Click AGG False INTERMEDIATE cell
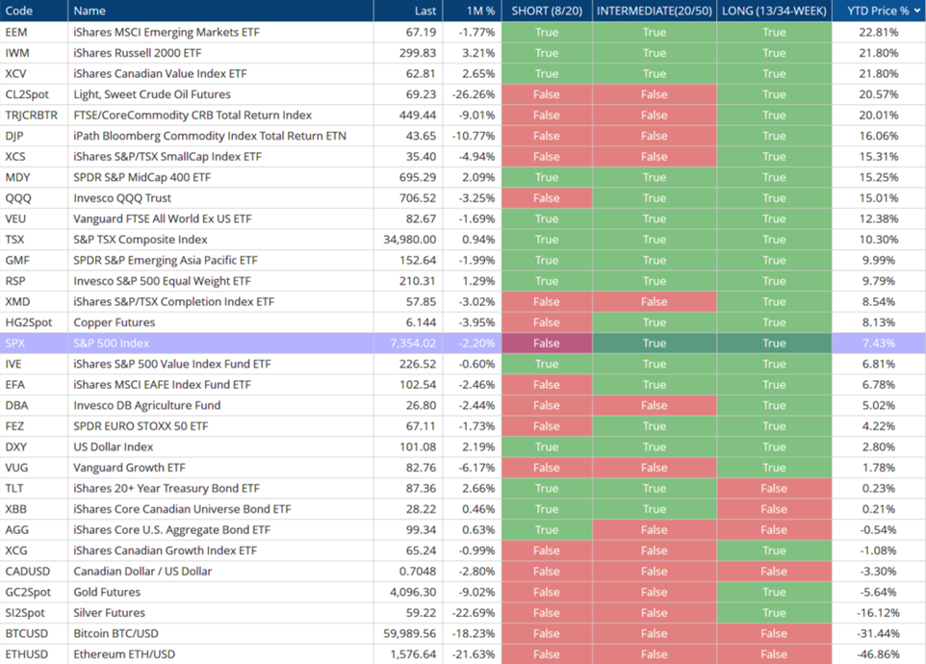The height and width of the screenshot is (664, 926). (x=655, y=530)
